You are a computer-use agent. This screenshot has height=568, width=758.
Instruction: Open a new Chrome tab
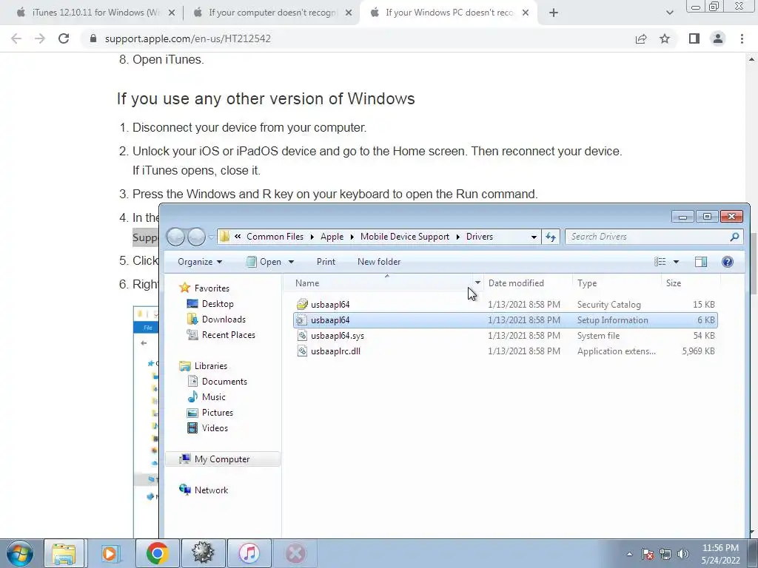[x=554, y=13]
